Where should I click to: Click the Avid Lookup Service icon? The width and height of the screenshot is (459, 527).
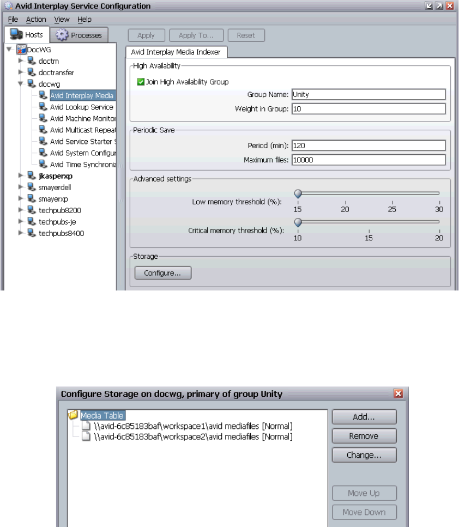[43, 106]
